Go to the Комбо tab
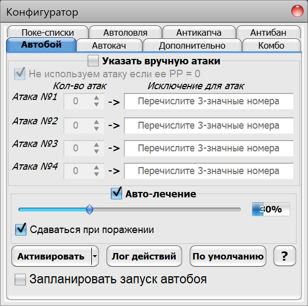 point(271,45)
